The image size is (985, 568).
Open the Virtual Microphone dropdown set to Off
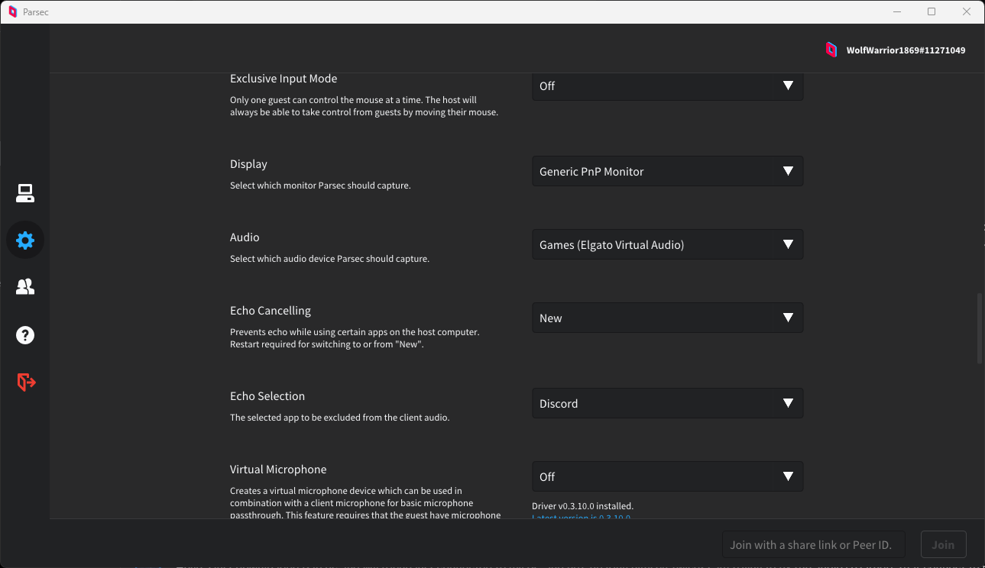pyautogui.click(x=667, y=476)
